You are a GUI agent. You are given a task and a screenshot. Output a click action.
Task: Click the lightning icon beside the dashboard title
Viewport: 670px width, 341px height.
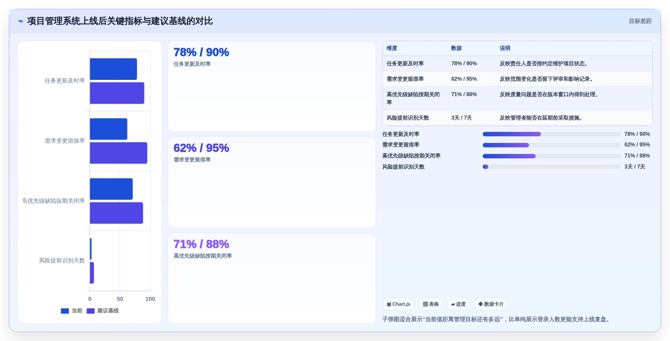coord(20,21)
